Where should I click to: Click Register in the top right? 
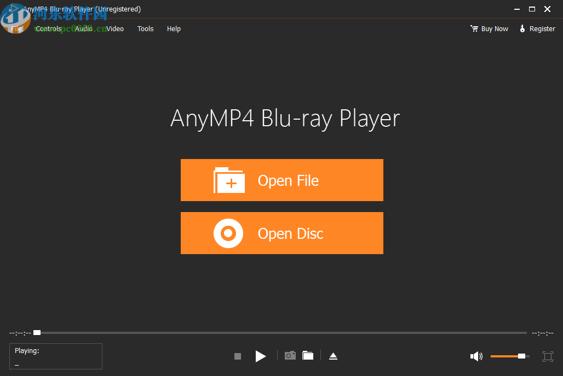coord(542,28)
